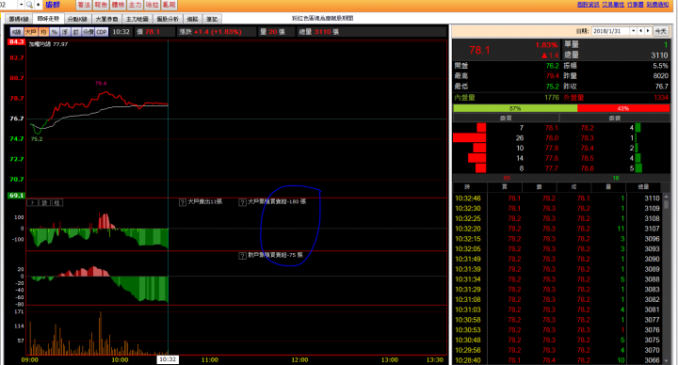Open the stock code dropdown arrow
Viewport: 678px width, 365px height.
click(x=21, y=5)
